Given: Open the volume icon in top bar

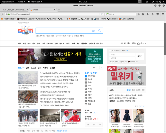Looking at the screenshot, I should click(157, 2).
